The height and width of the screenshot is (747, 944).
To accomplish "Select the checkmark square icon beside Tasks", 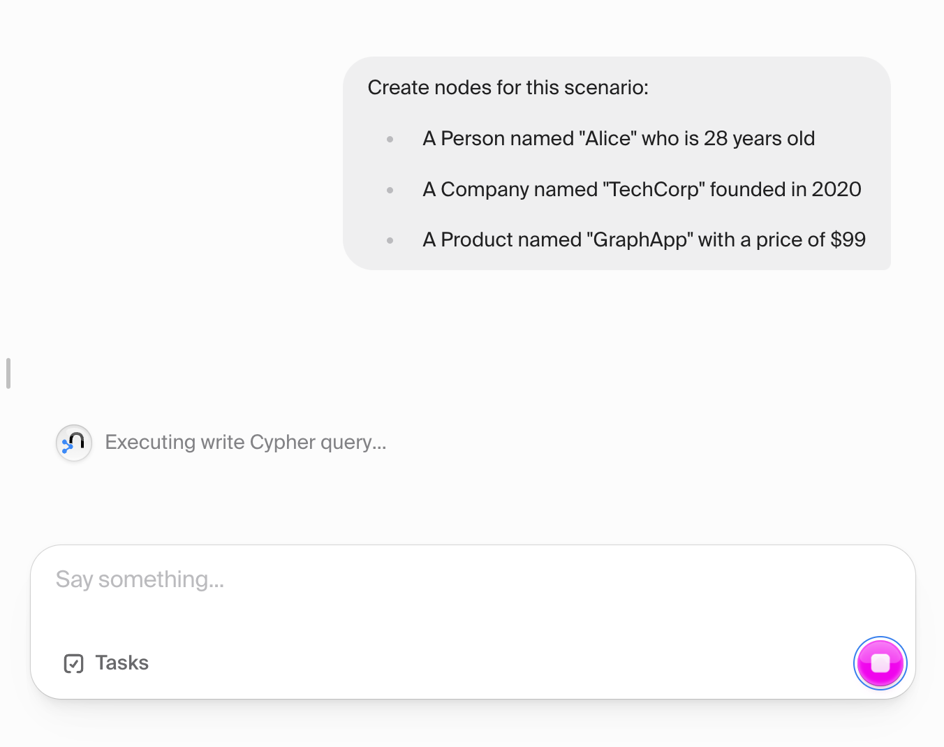I will 73,663.
